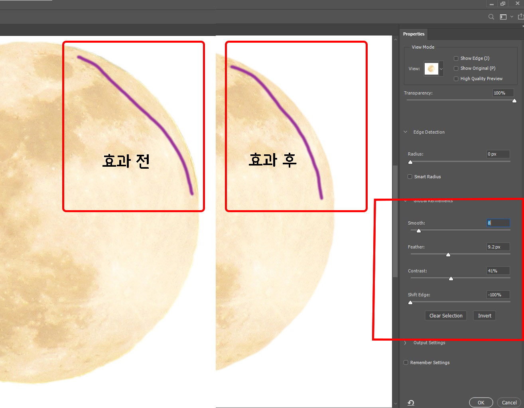This screenshot has width=524, height=408.
Task: Click the scroll up arrow beside canvas
Action: (395, 39)
